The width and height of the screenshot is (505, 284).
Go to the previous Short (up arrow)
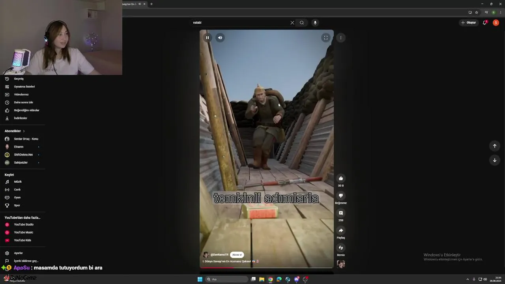coord(494,146)
